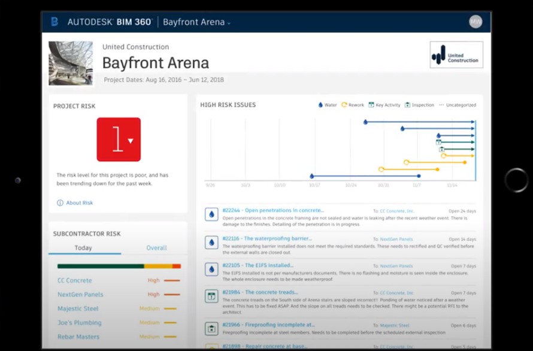Click the inspection clipboard timeline marker
The width and height of the screenshot is (533, 351).
[441, 149]
